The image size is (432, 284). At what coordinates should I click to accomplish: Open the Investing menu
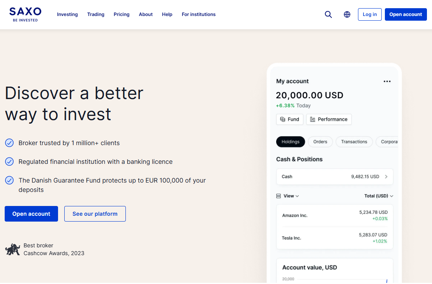67,14
